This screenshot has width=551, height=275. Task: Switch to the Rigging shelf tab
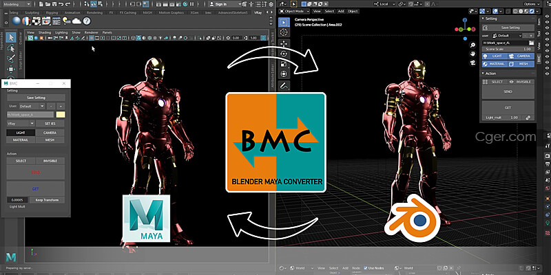pos(54,12)
